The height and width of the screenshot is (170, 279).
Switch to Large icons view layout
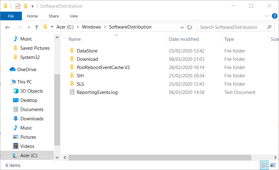tap(273, 165)
